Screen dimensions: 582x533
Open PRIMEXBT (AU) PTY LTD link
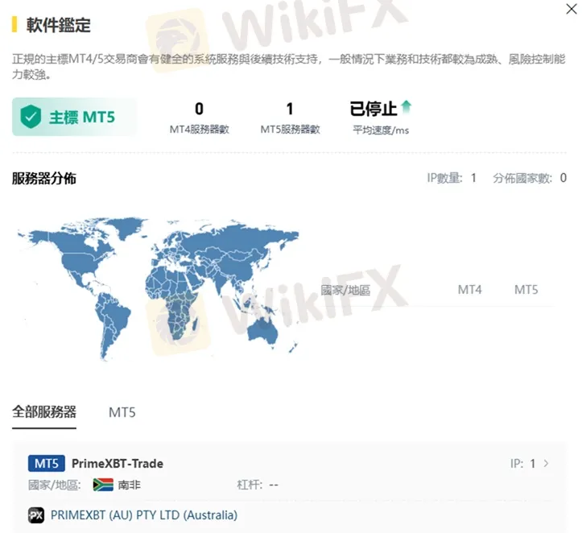tap(144, 514)
